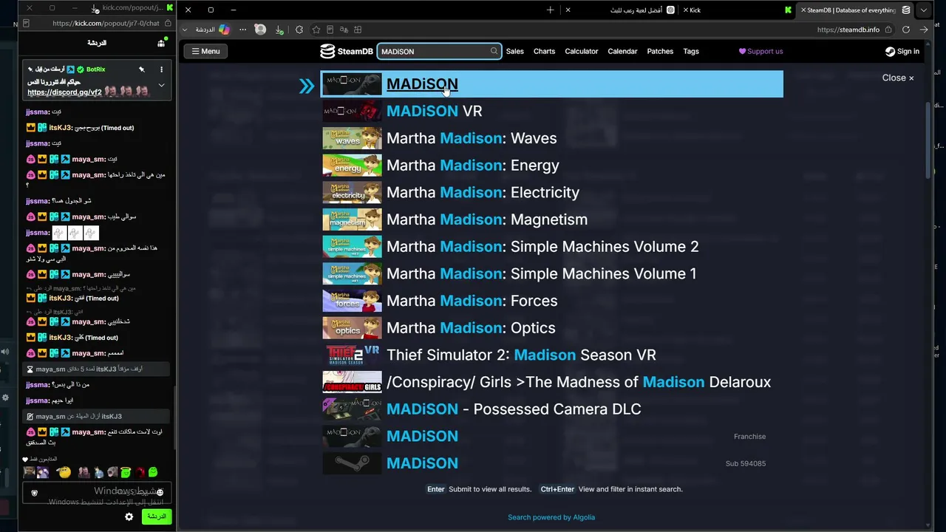The height and width of the screenshot is (532, 946).
Task: Open the tab list dropdown
Action: pos(924,10)
